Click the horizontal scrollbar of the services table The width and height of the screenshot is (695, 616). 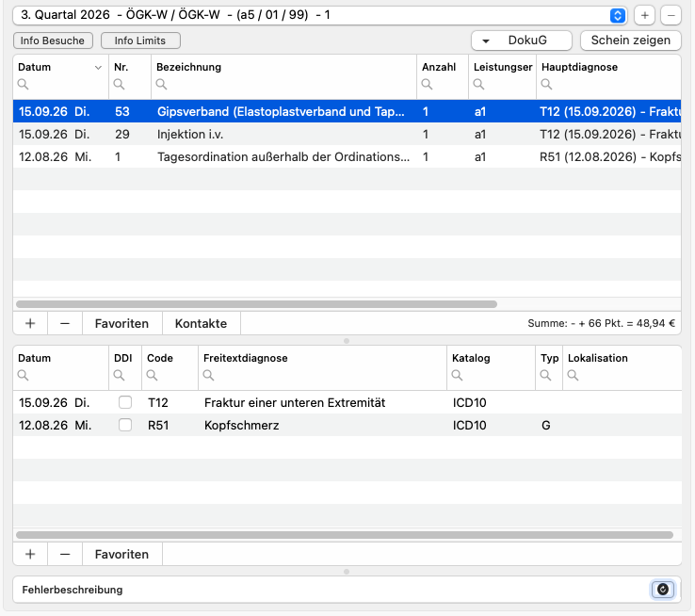(256, 304)
